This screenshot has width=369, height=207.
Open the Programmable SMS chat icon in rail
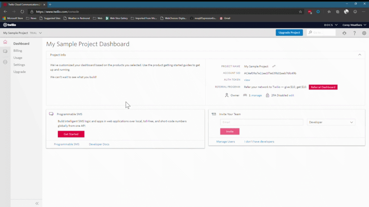[x=5, y=51]
